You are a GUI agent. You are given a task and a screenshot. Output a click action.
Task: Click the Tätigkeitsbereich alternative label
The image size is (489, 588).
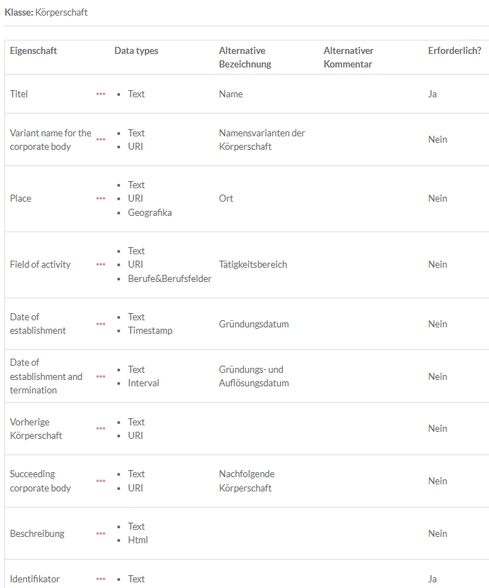[x=253, y=265]
